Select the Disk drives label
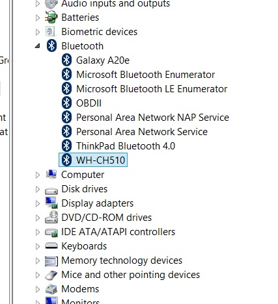278x304 pixels. point(85,189)
